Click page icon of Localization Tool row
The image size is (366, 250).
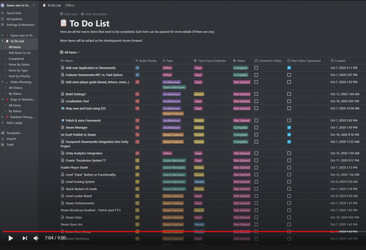(63, 101)
